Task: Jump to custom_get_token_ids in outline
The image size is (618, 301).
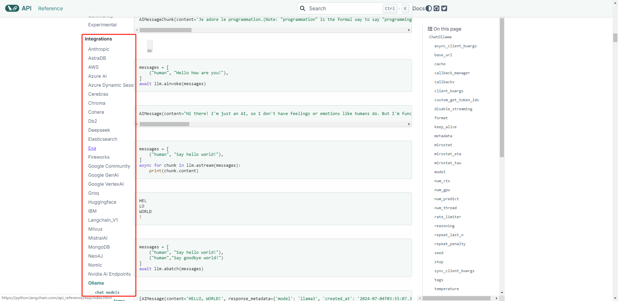Action: 457,100
